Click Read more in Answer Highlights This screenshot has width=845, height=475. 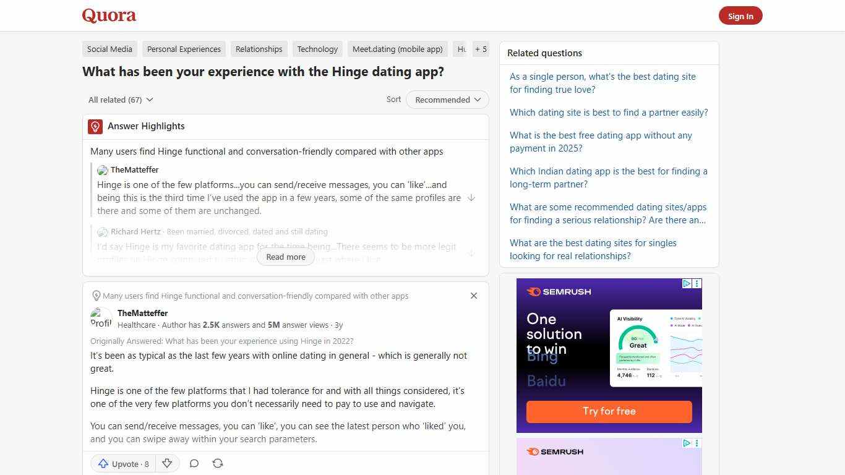[285, 257]
